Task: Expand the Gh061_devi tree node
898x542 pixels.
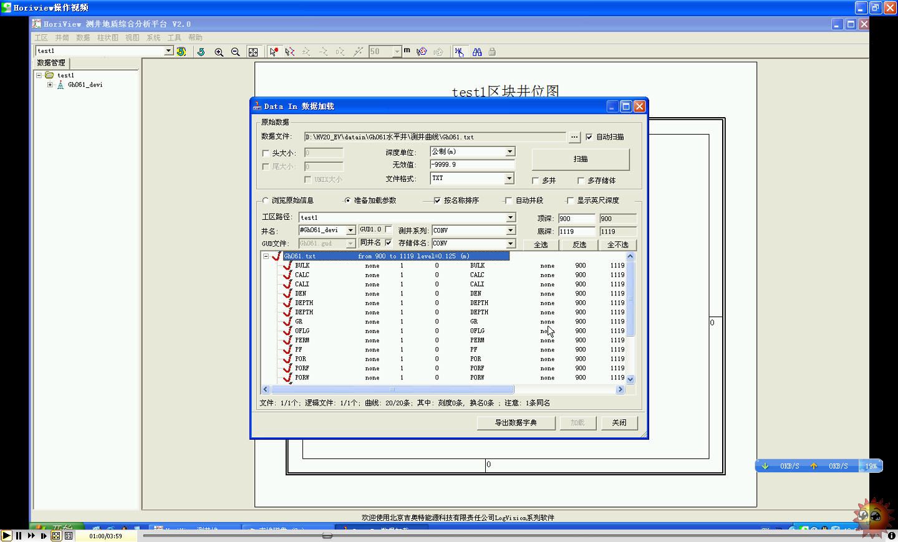Action: [50, 85]
